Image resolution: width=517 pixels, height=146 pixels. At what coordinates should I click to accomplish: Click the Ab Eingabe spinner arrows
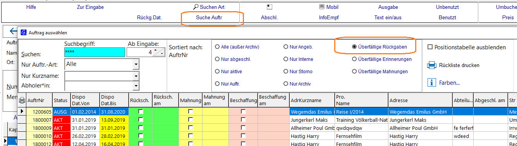pyautogui.click(x=158, y=52)
